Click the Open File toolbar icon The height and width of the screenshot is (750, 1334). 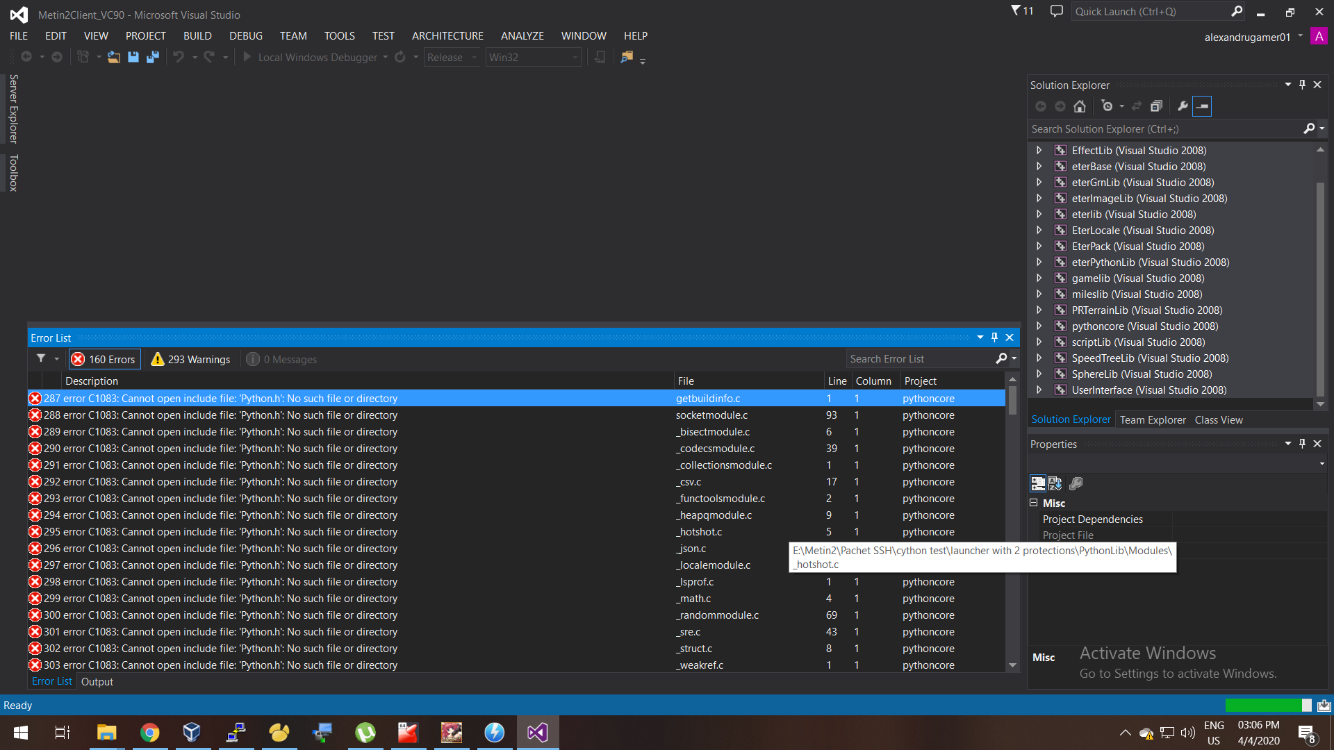click(x=113, y=57)
